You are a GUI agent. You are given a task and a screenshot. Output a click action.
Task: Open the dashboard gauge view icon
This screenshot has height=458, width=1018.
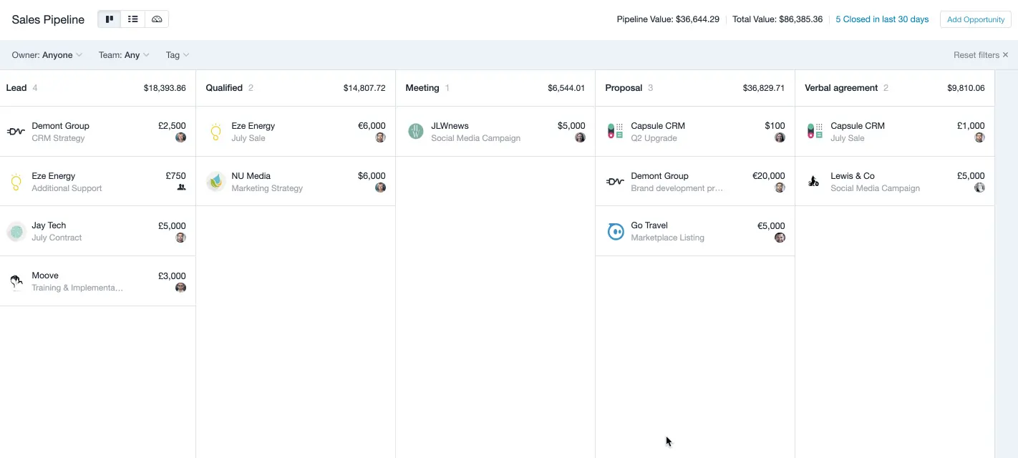click(157, 19)
